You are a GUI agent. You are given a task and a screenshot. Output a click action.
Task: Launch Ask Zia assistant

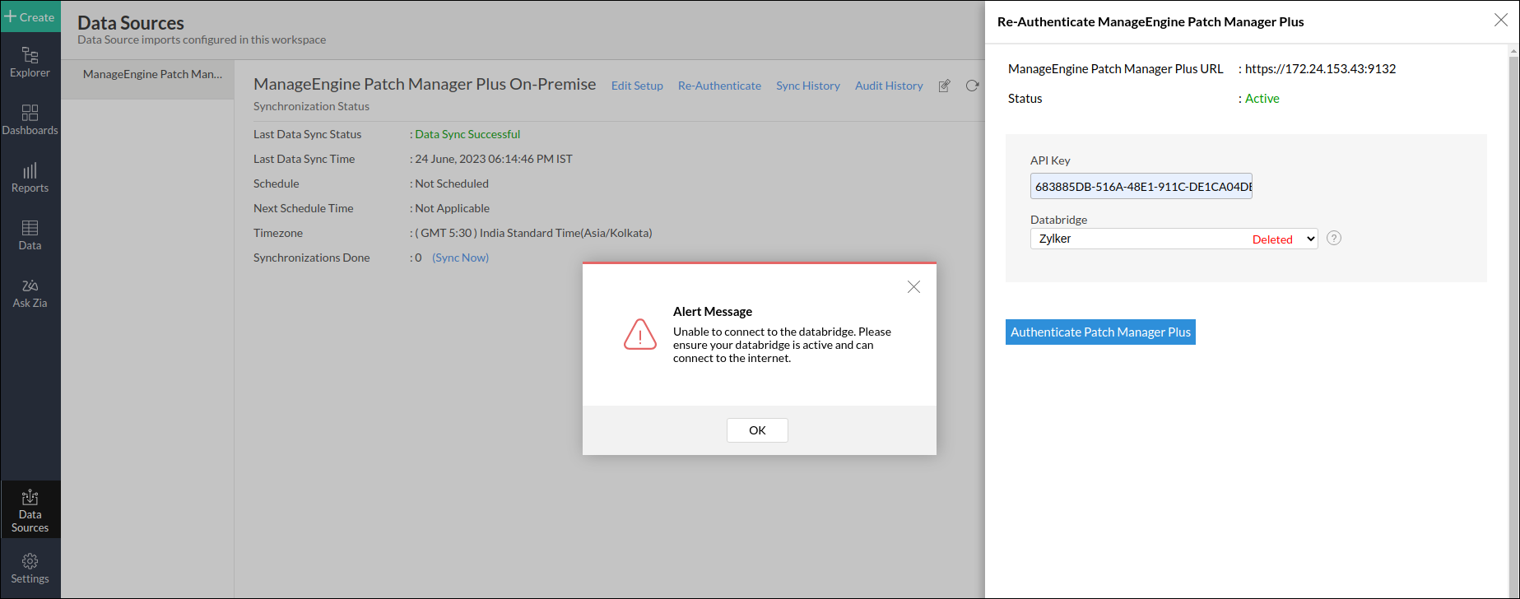30,293
